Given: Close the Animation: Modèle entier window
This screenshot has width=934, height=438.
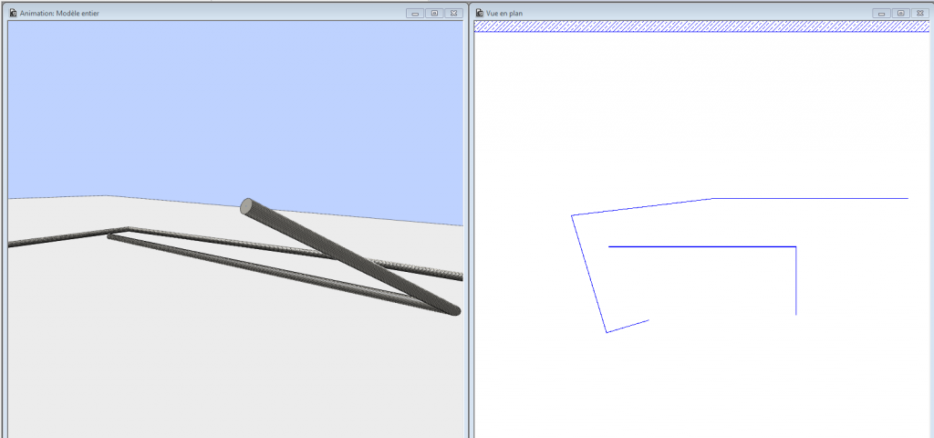Looking at the screenshot, I should (453, 13).
